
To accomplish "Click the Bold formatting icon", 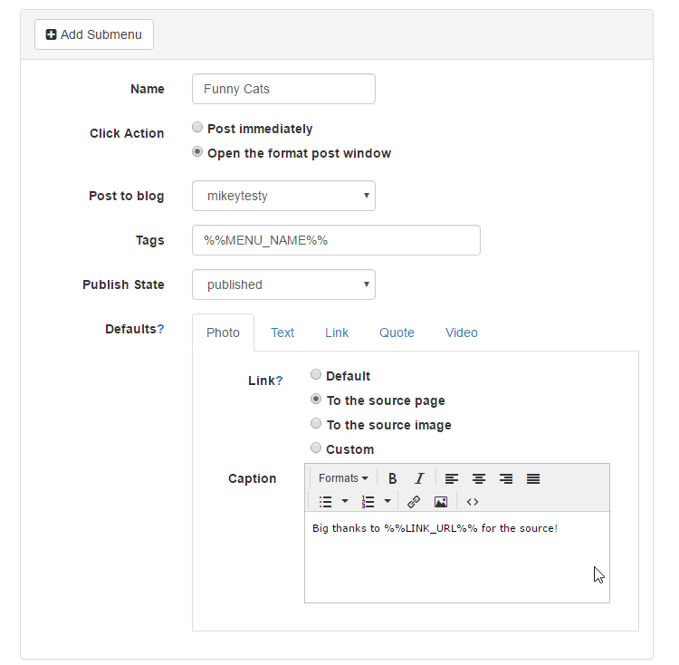I will 393,478.
